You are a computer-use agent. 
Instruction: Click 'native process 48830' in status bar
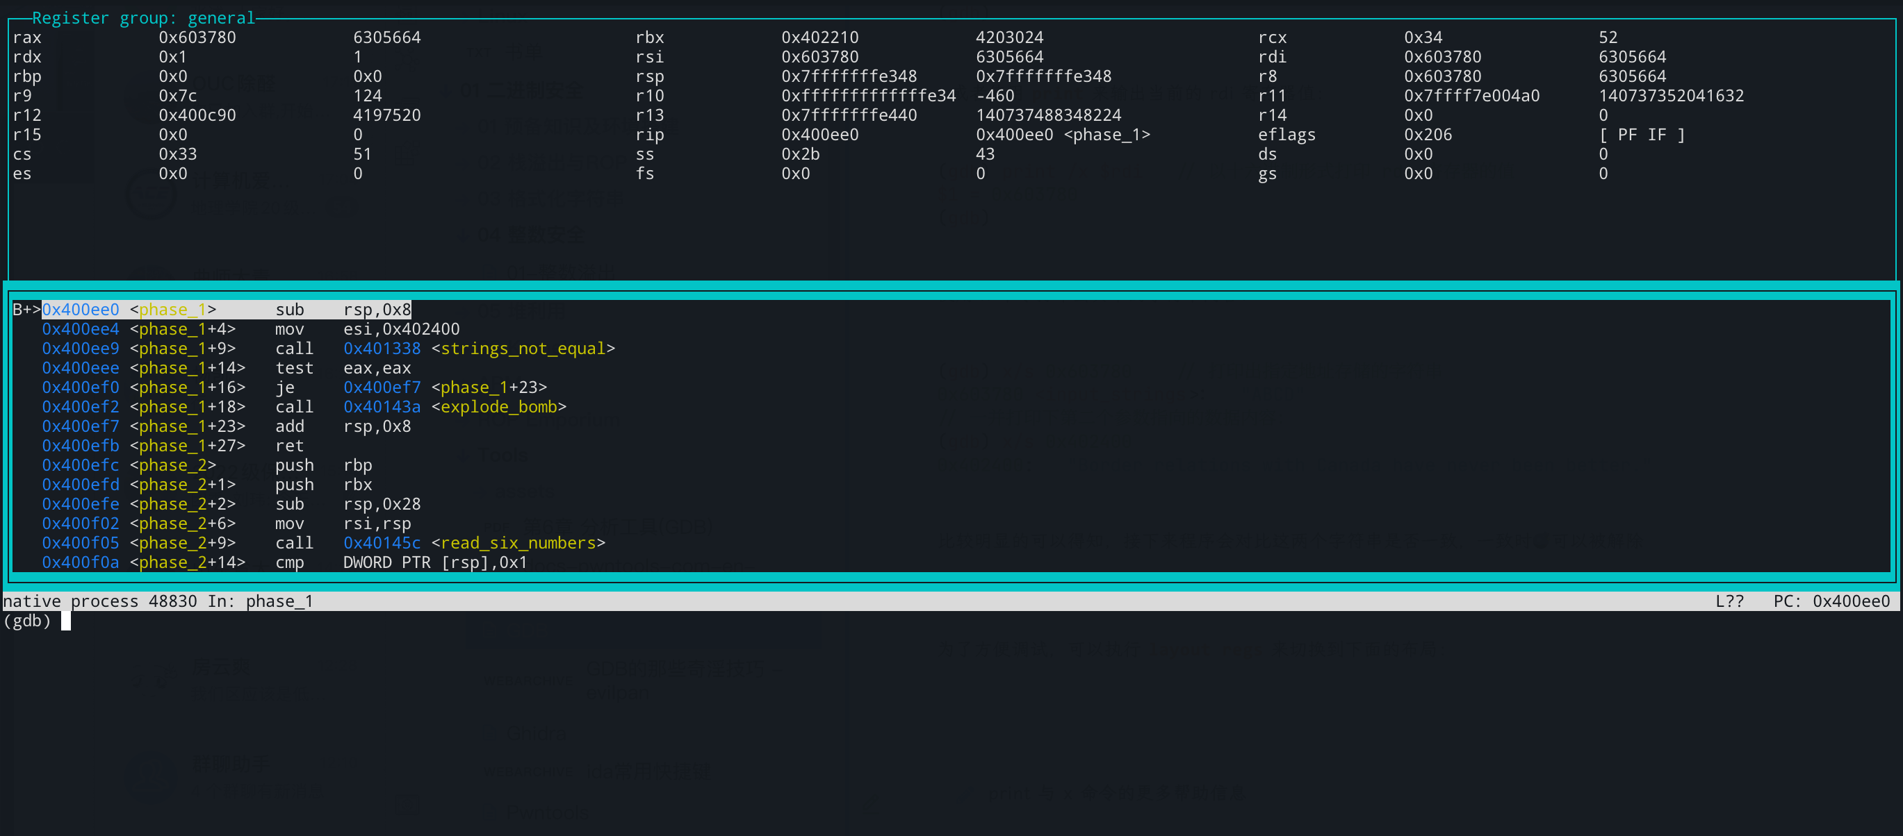tap(99, 601)
